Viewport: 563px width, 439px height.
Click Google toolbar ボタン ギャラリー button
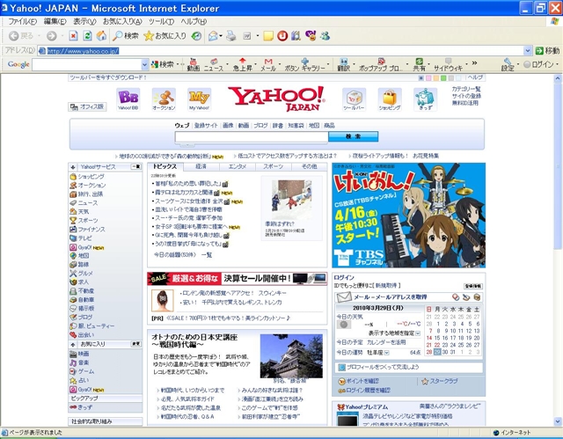[x=305, y=64]
